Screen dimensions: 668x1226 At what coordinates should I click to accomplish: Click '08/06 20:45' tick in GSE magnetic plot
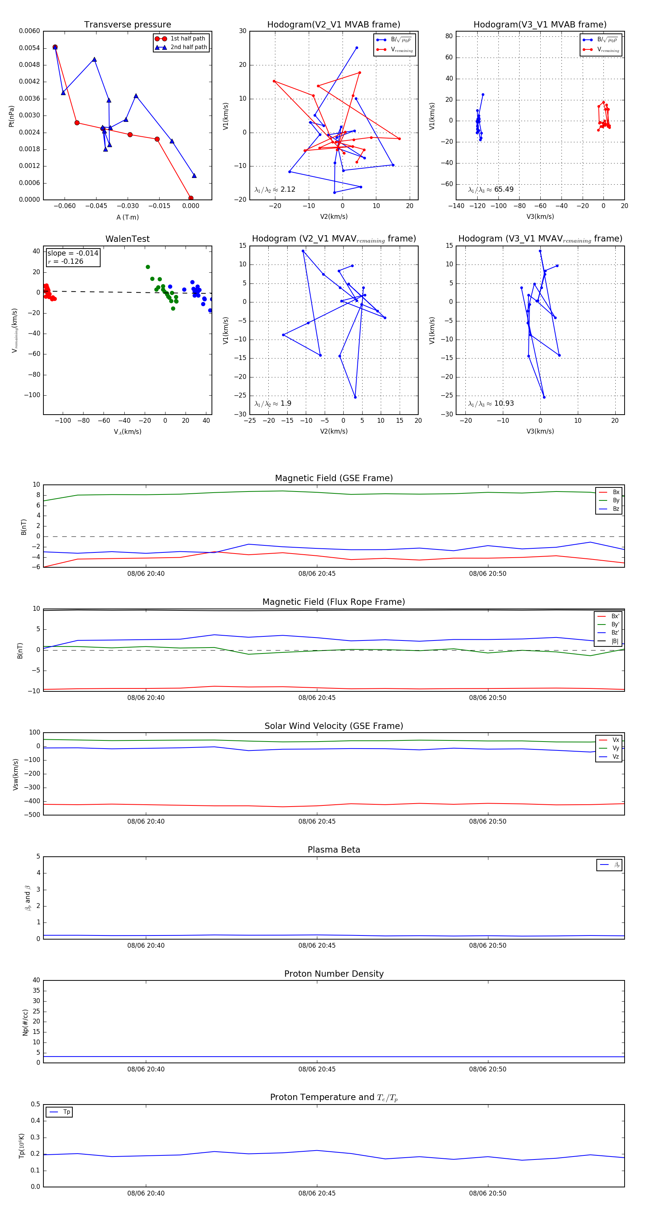(317, 574)
